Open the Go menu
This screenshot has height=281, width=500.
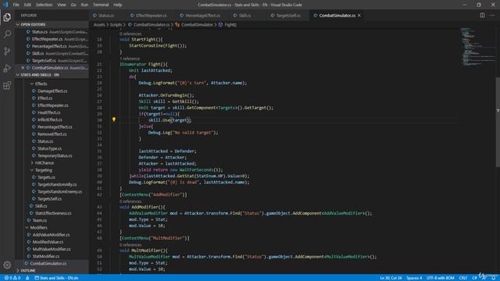pyautogui.click(x=73, y=5)
